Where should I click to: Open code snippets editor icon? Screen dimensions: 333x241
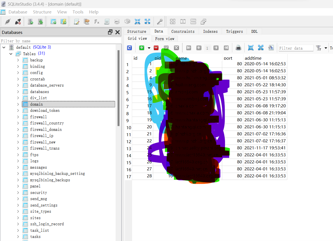point(107,21)
